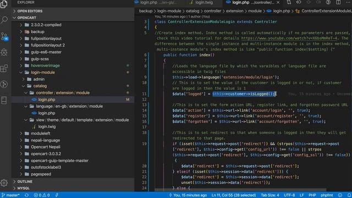
Task: Change the LF line ending setting
Action: point(301,195)
